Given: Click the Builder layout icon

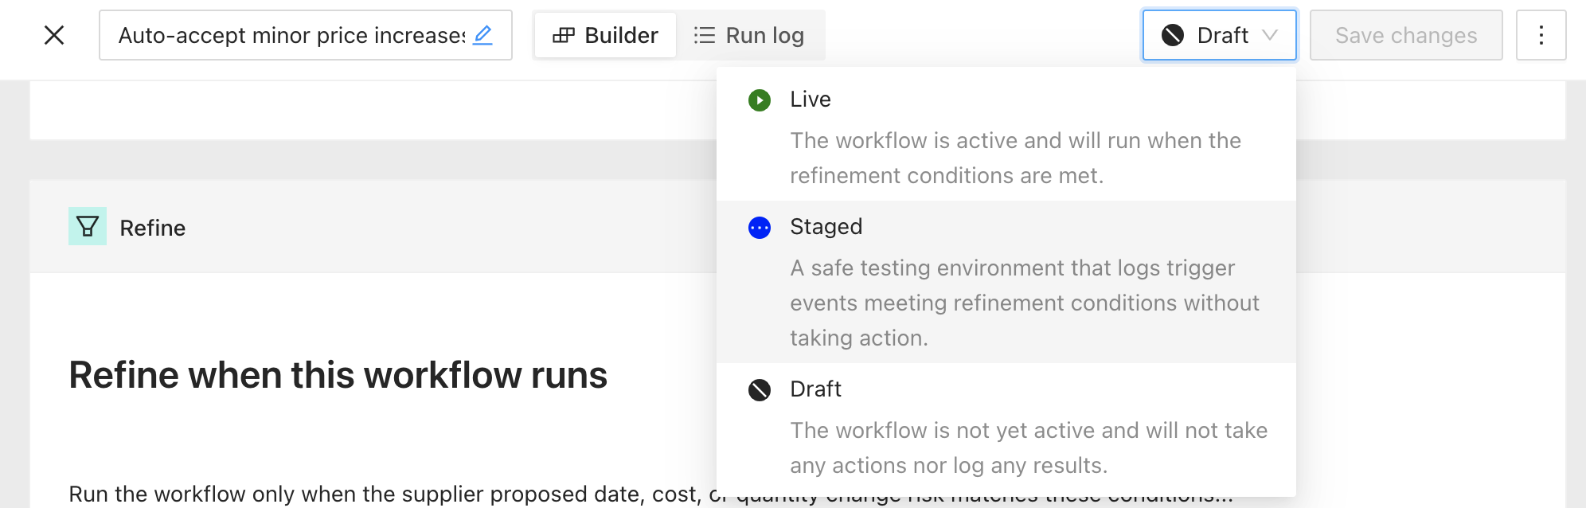Looking at the screenshot, I should [x=564, y=35].
